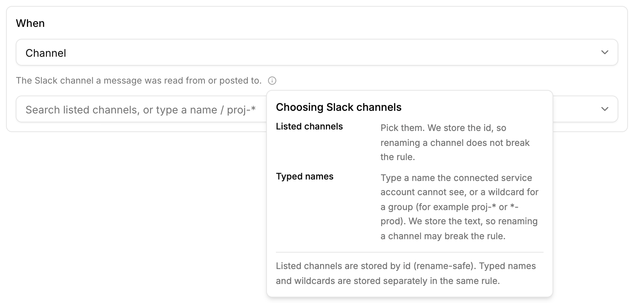Open the Channel condition dropdown
The width and height of the screenshot is (634, 303).
pyautogui.click(x=317, y=53)
